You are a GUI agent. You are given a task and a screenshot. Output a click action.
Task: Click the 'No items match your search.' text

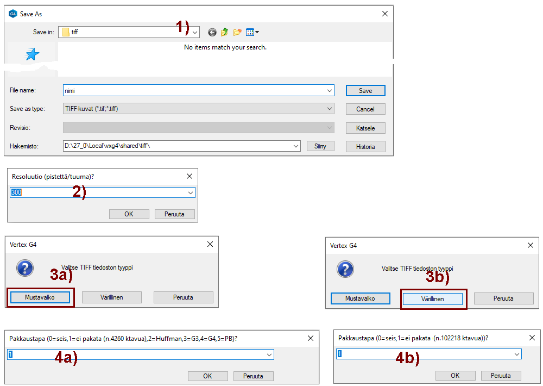(225, 47)
